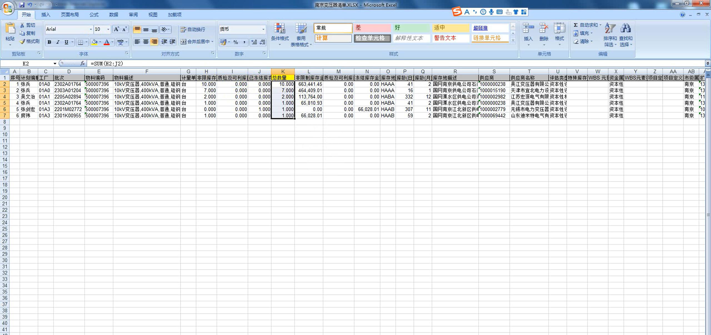
Task: Click the Format Painter (格式刷) icon
Action: (x=22, y=41)
